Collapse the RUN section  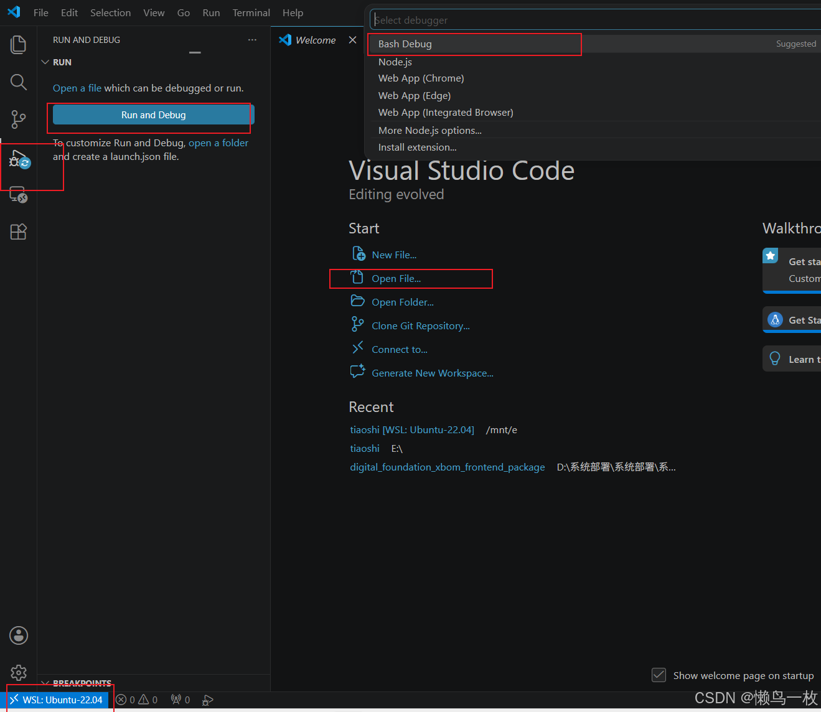pyautogui.click(x=45, y=62)
